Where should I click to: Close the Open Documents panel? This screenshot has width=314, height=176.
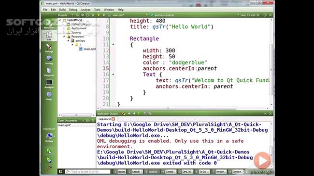coord(93,121)
